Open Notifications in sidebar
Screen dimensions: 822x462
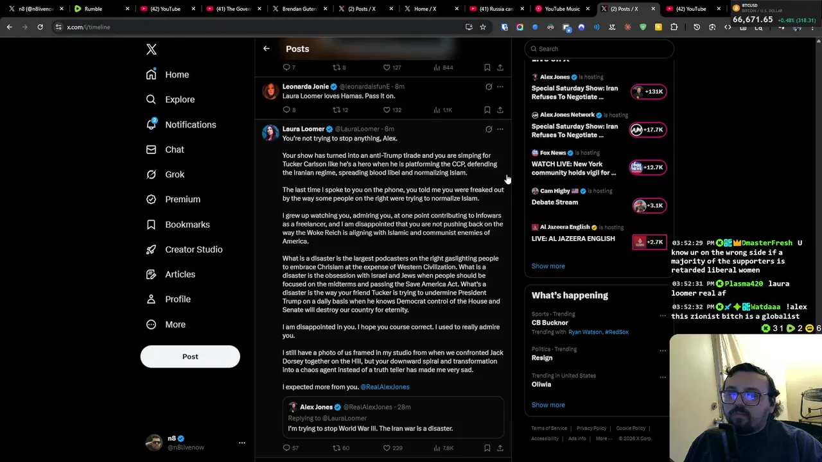181,124
